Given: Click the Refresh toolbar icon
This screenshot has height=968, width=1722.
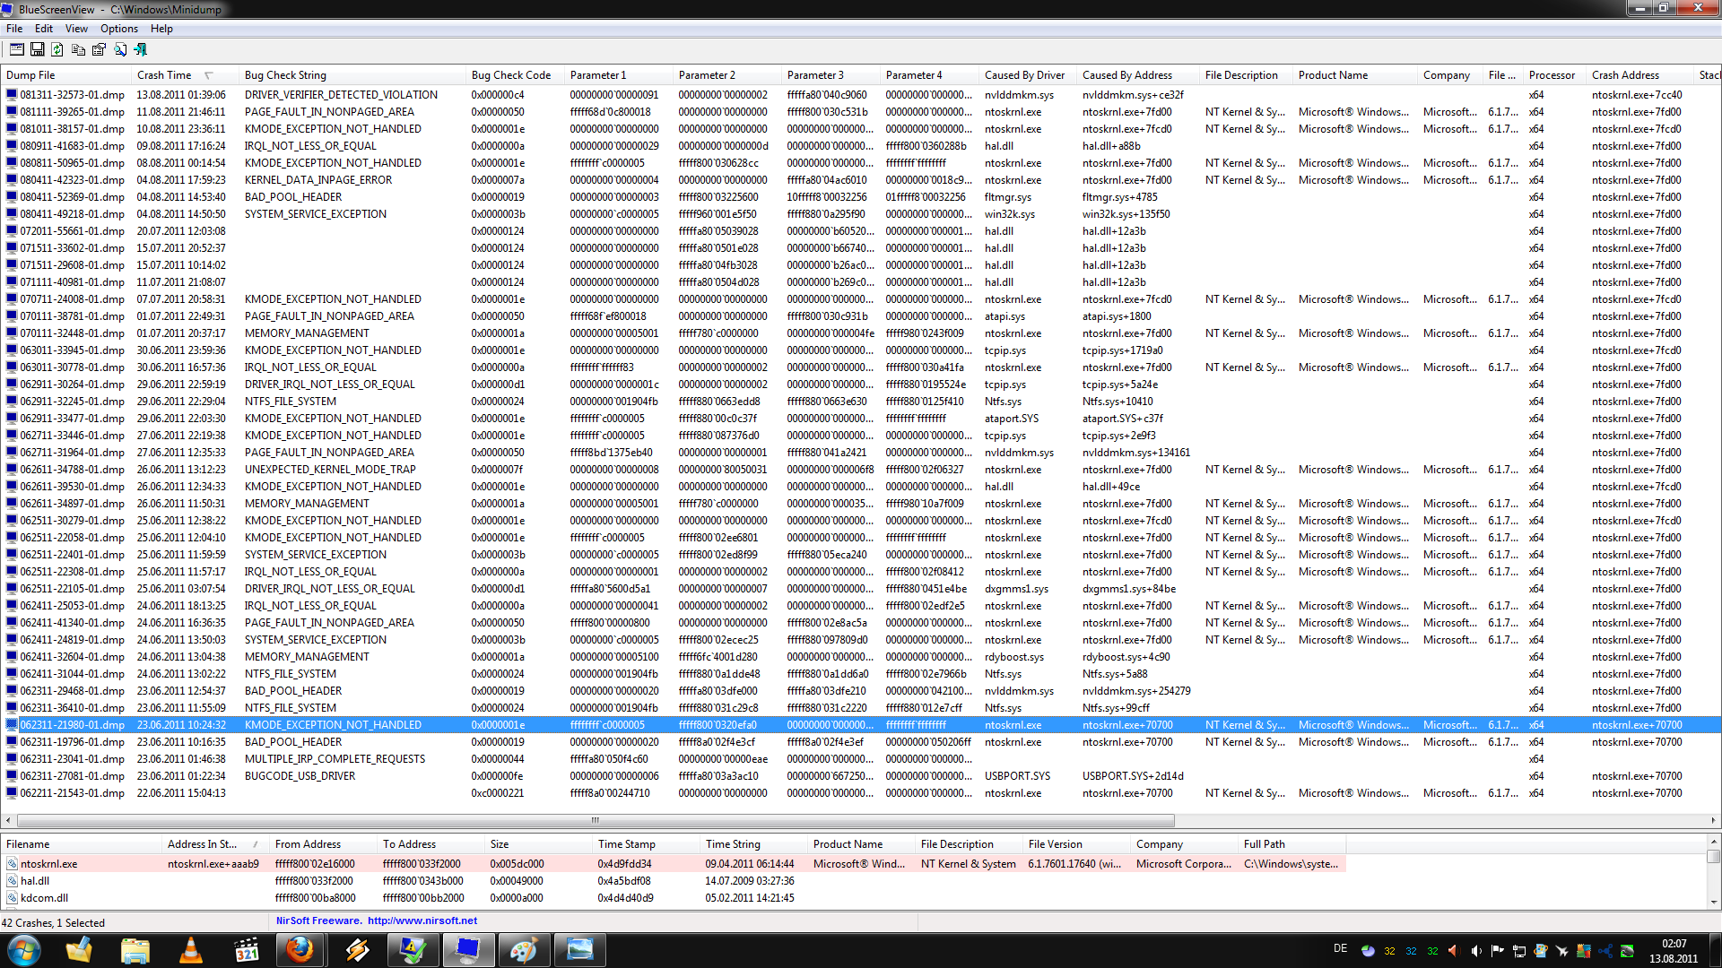Looking at the screenshot, I should [x=57, y=50].
